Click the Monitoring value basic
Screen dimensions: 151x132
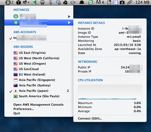[137, 41]
